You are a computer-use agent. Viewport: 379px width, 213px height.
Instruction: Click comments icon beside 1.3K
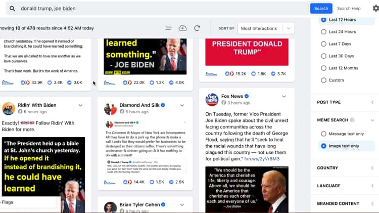152,82
